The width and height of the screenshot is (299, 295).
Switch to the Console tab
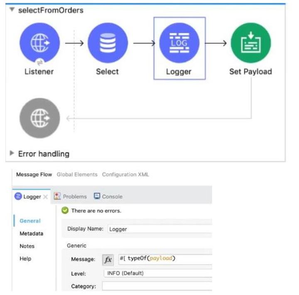[x=108, y=196]
